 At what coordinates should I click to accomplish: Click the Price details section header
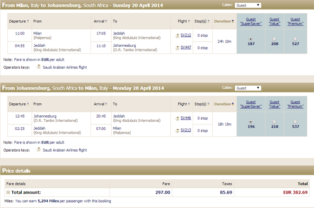[157, 171]
